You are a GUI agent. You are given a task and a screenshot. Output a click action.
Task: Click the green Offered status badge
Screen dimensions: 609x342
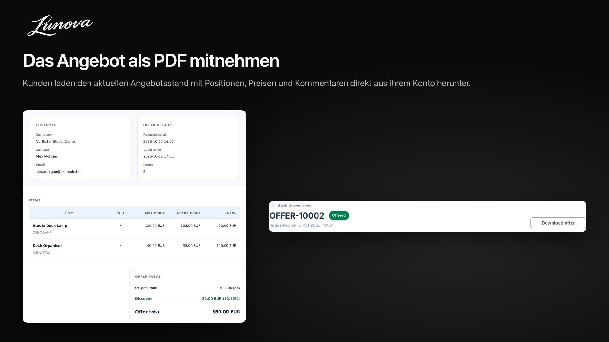[339, 215]
